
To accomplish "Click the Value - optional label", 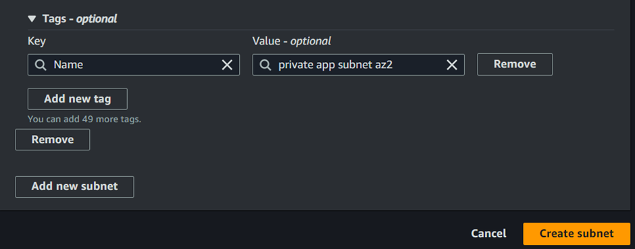I will click(292, 41).
